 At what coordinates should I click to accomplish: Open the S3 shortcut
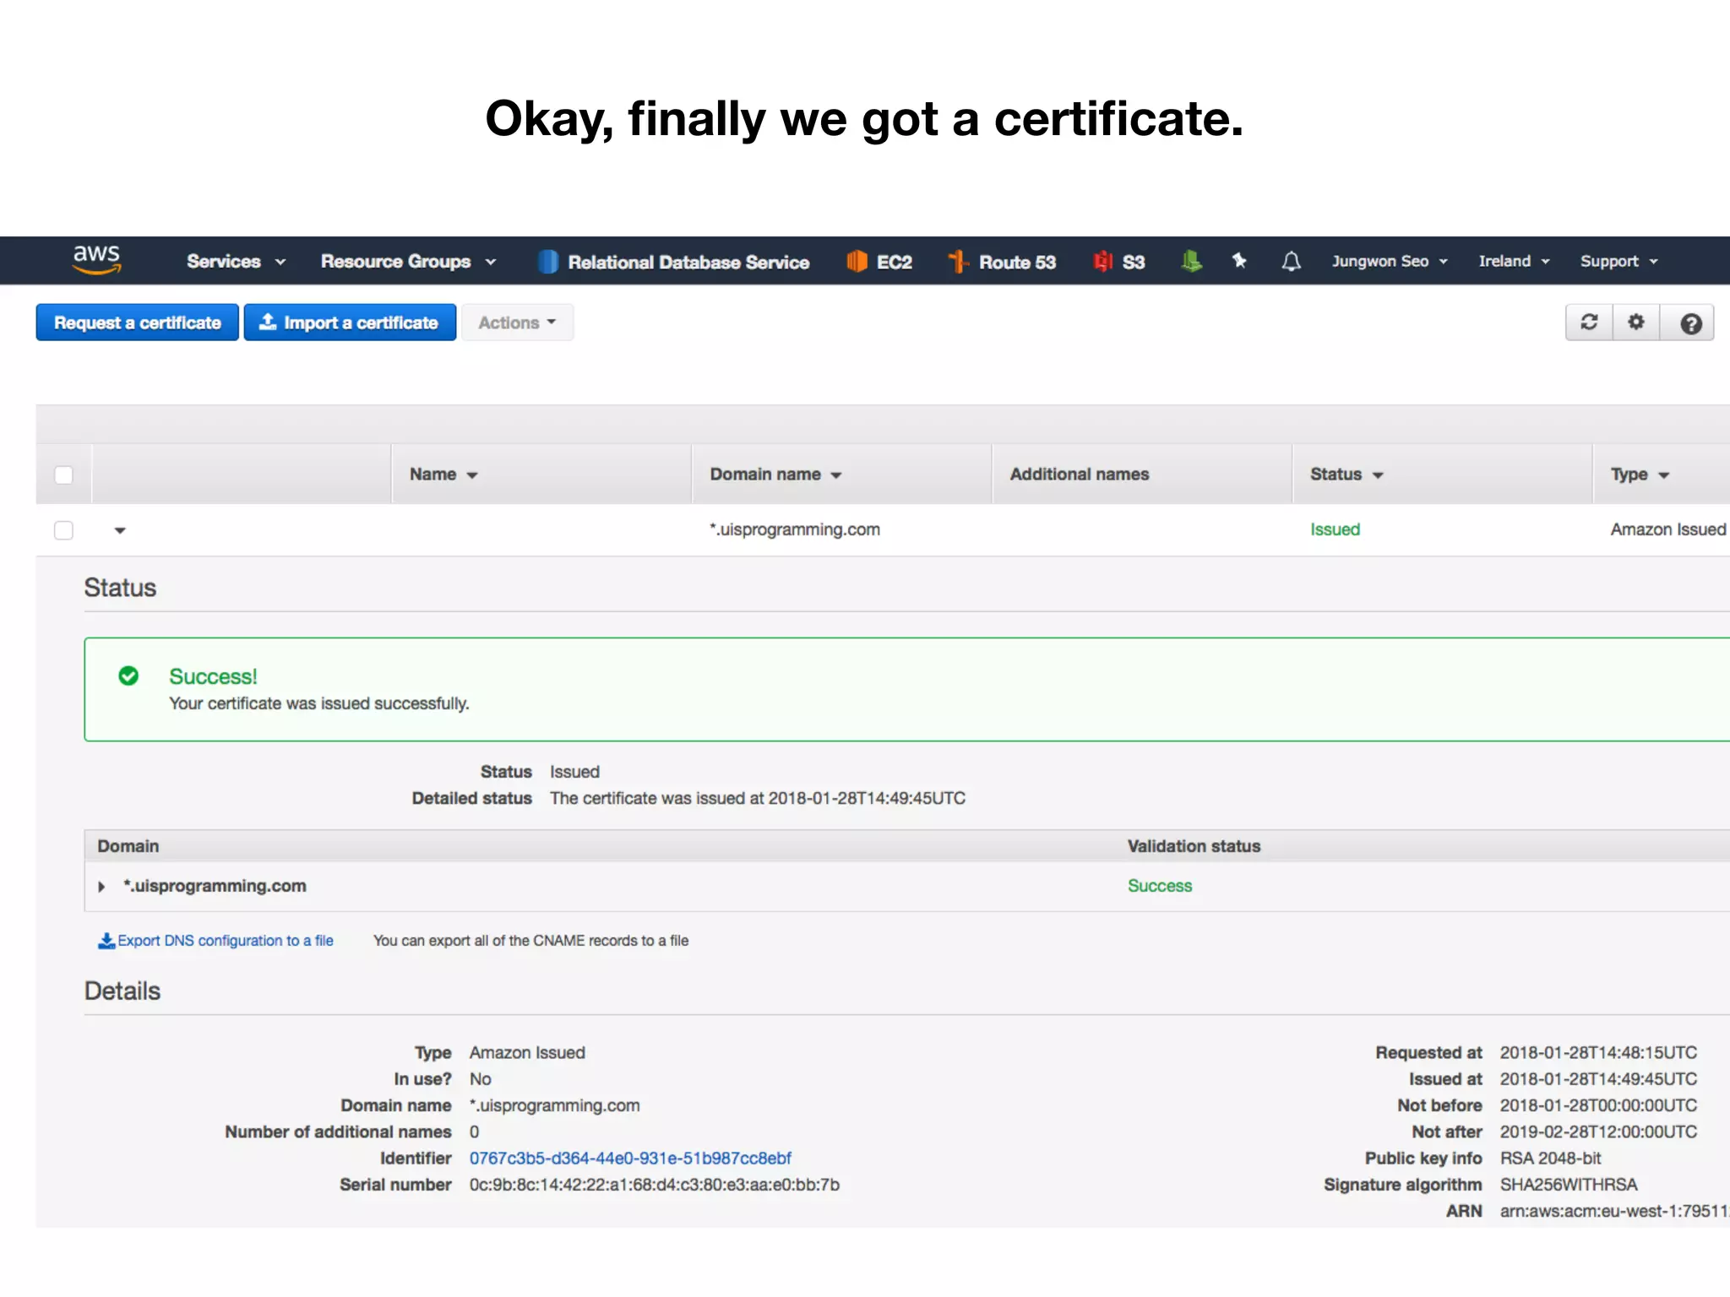1119,262
